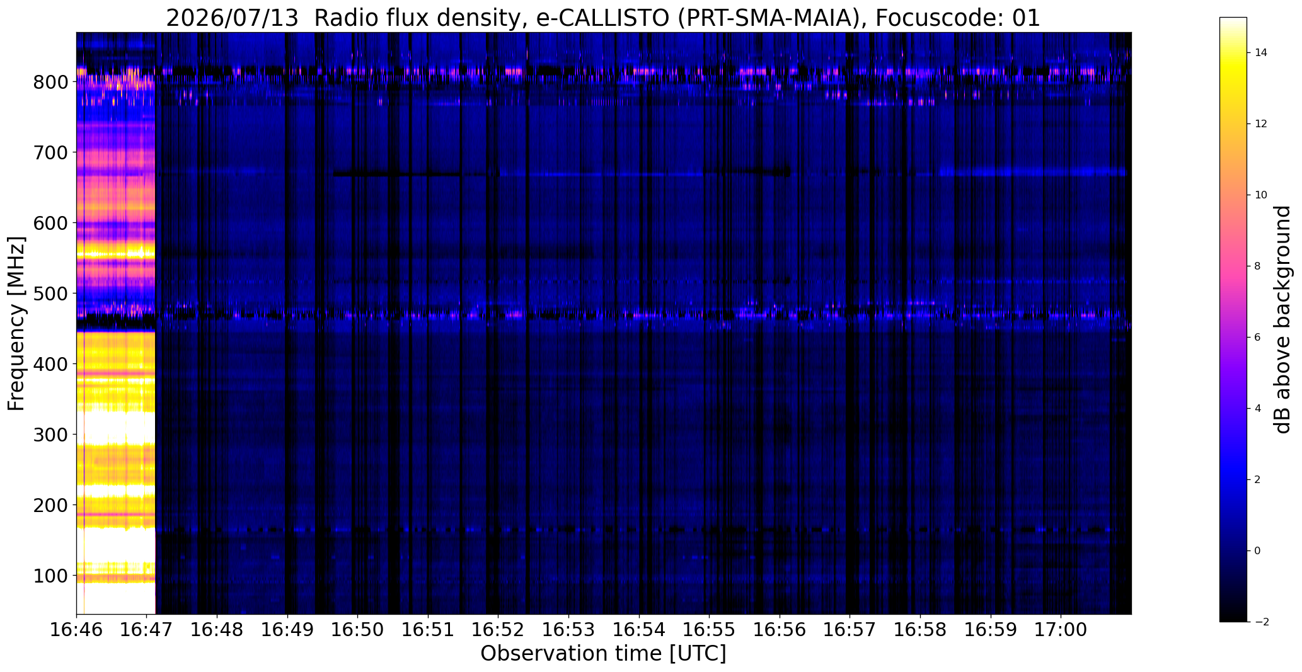1302x672 pixels.
Task: Click the colorbar at the 8 dB mark
Action: point(1233,266)
